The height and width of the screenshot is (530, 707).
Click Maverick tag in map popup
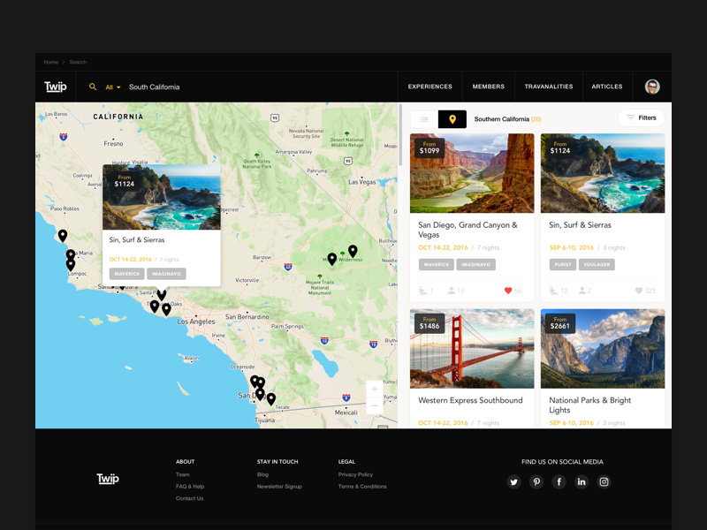[126, 274]
